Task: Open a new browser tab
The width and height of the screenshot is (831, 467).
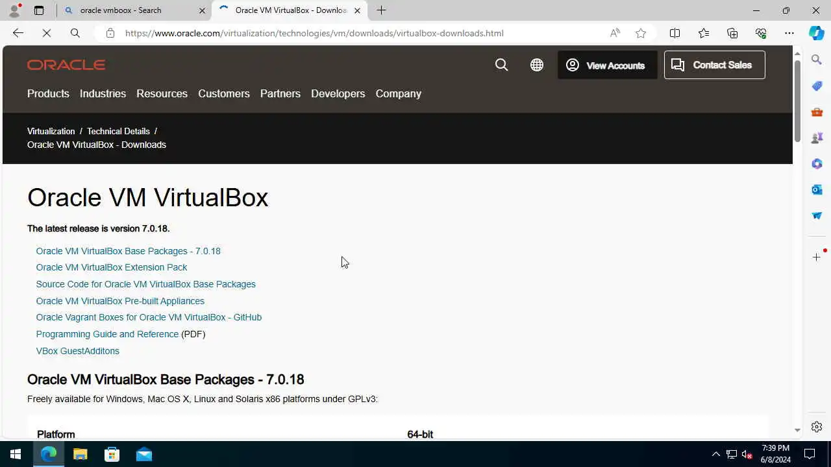Action: 382,10
